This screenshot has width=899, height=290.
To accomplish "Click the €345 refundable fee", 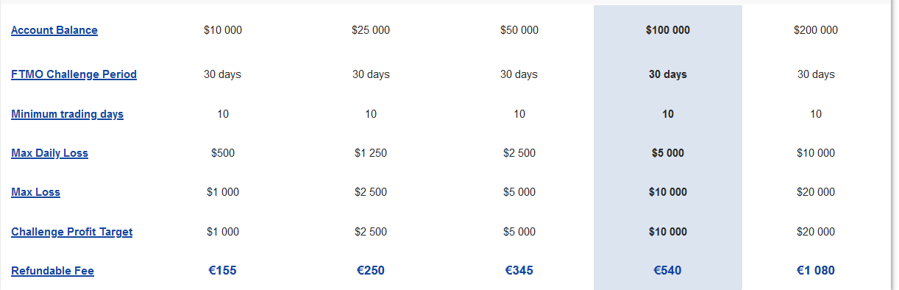I will (x=519, y=270).
